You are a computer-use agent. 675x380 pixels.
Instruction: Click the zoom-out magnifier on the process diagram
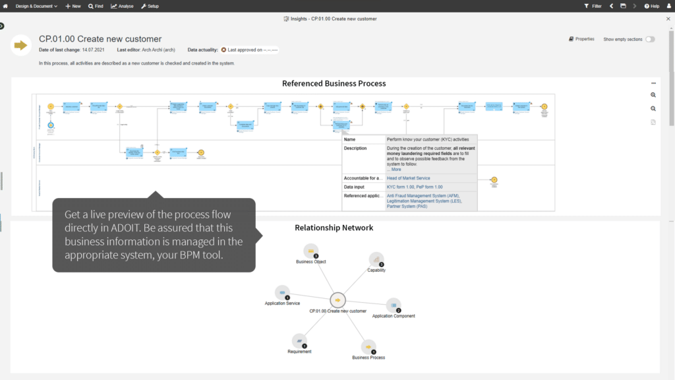tap(653, 108)
